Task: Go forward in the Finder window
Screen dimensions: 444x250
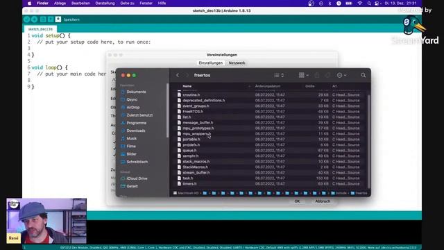Action: [x=187, y=75]
